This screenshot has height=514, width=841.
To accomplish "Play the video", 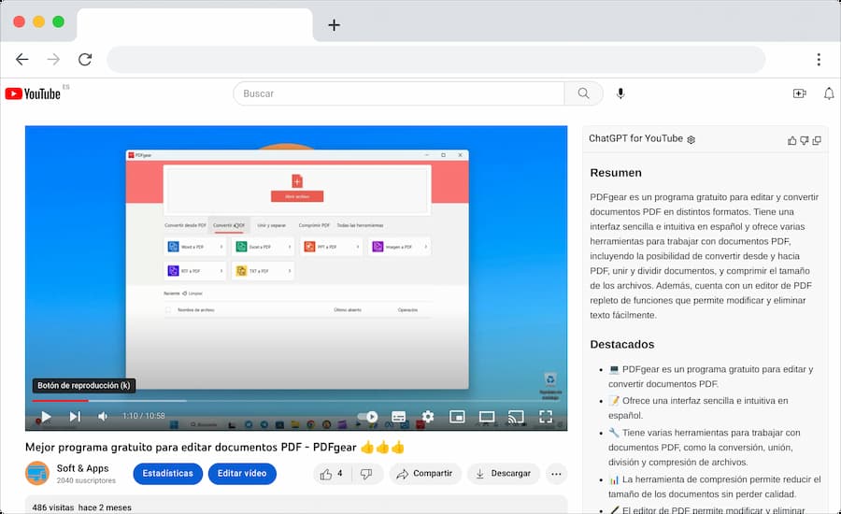I will coord(46,417).
